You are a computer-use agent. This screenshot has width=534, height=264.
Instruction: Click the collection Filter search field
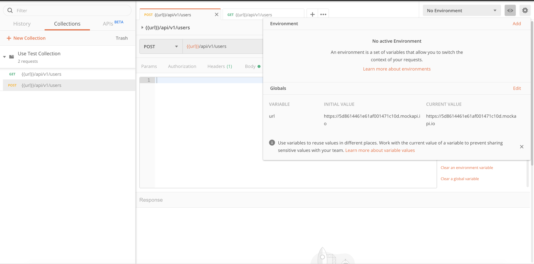point(71,11)
